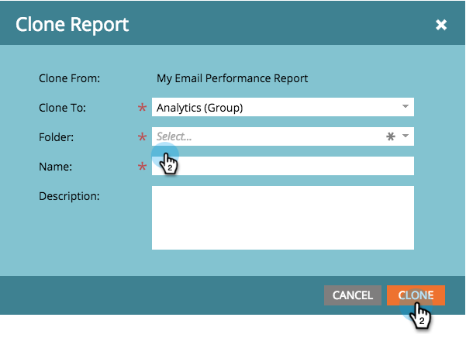Click the Folder label
The height and width of the screenshot is (338, 466).
[x=56, y=137]
